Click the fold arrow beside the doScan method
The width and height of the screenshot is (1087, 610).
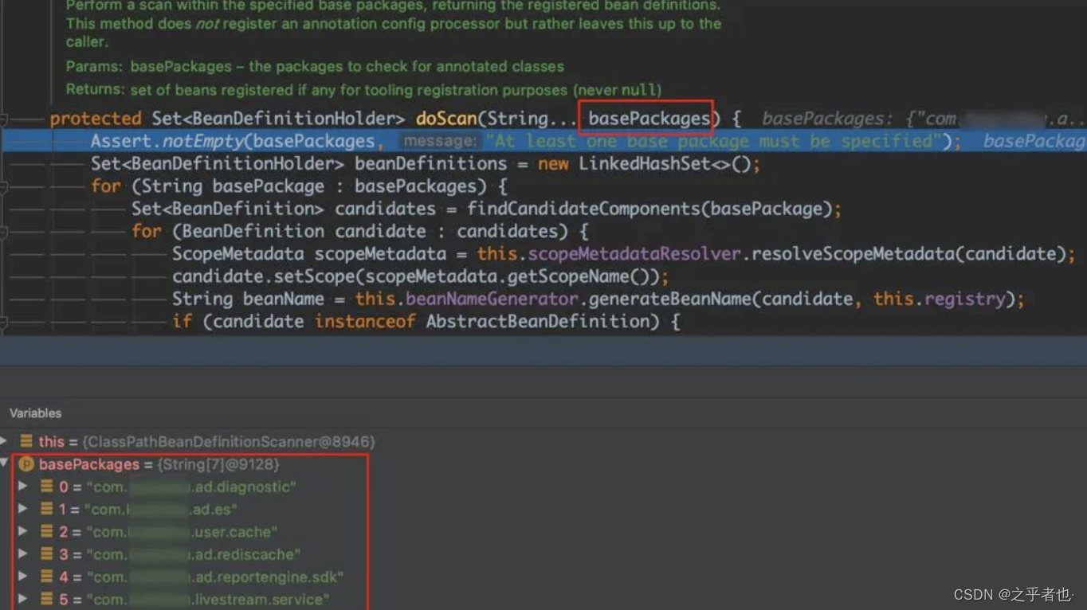6,118
